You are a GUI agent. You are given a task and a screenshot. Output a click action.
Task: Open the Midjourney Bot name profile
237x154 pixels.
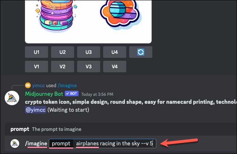click(x=44, y=94)
